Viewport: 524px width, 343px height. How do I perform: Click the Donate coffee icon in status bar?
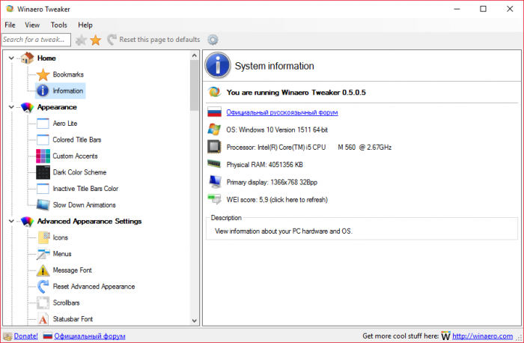pyautogui.click(x=7, y=336)
